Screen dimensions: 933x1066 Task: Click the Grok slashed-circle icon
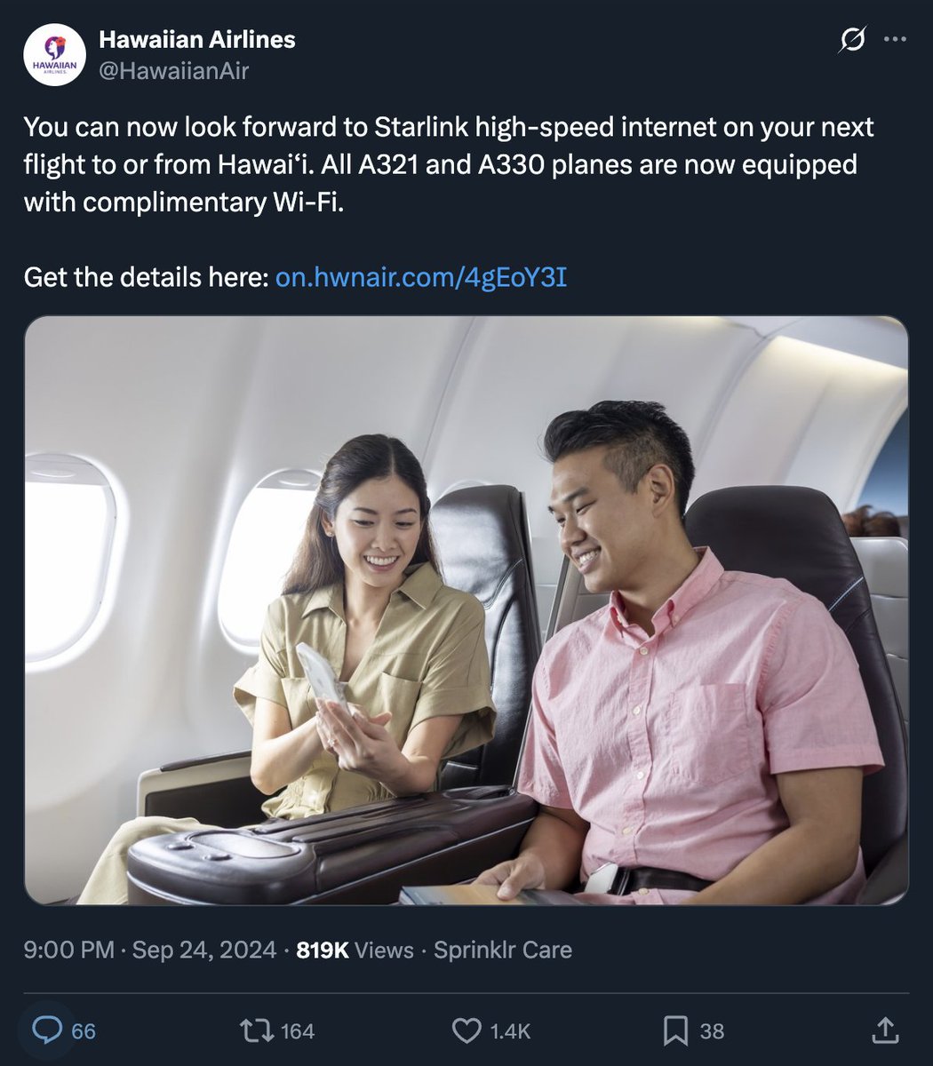[x=852, y=40]
